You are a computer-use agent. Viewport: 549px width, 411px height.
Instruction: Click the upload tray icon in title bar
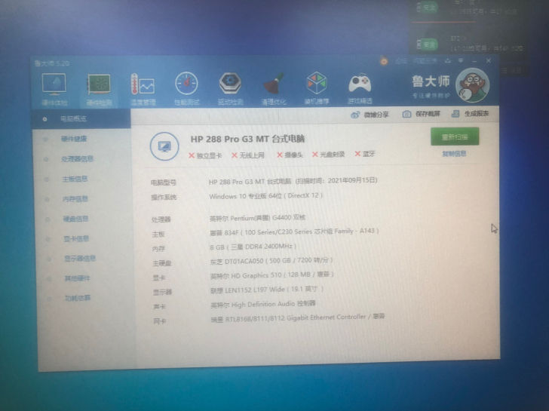tap(448, 61)
